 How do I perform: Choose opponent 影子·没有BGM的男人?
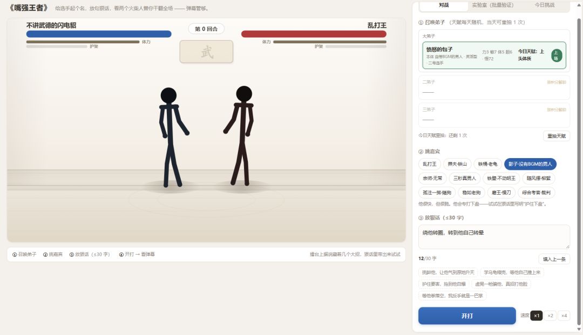[x=530, y=164]
